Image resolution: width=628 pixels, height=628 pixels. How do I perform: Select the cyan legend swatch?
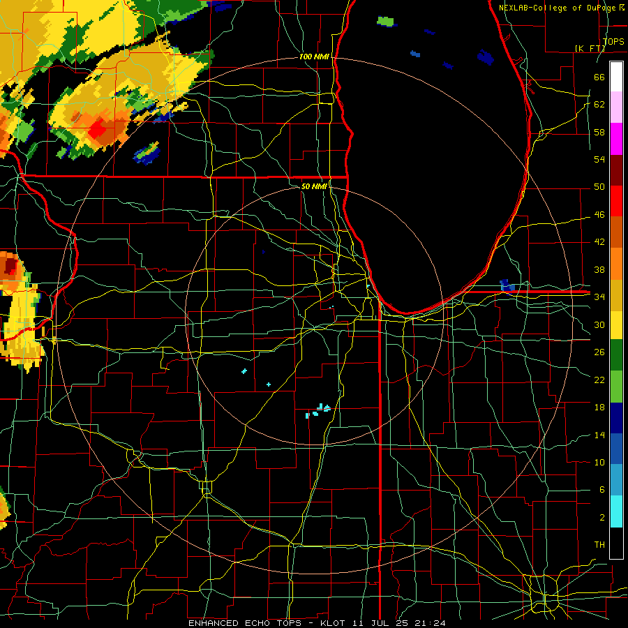[x=616, y=511]
